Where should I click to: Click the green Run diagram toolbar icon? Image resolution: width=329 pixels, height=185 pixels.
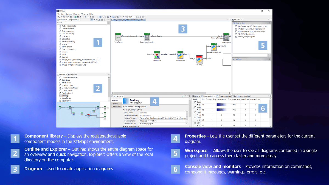[75, 17]
